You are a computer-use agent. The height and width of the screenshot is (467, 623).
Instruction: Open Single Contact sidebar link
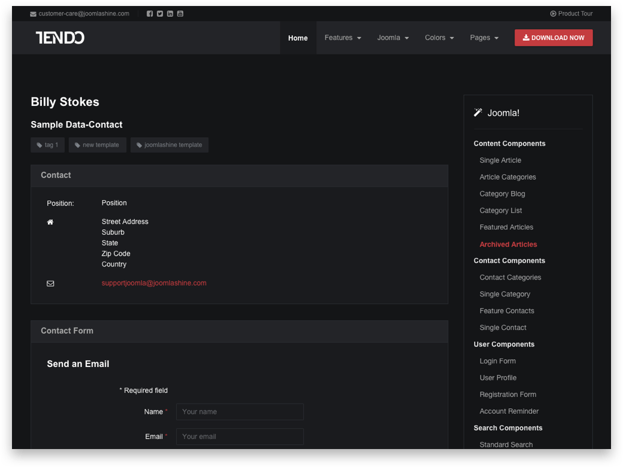click(x=503, y=327)
